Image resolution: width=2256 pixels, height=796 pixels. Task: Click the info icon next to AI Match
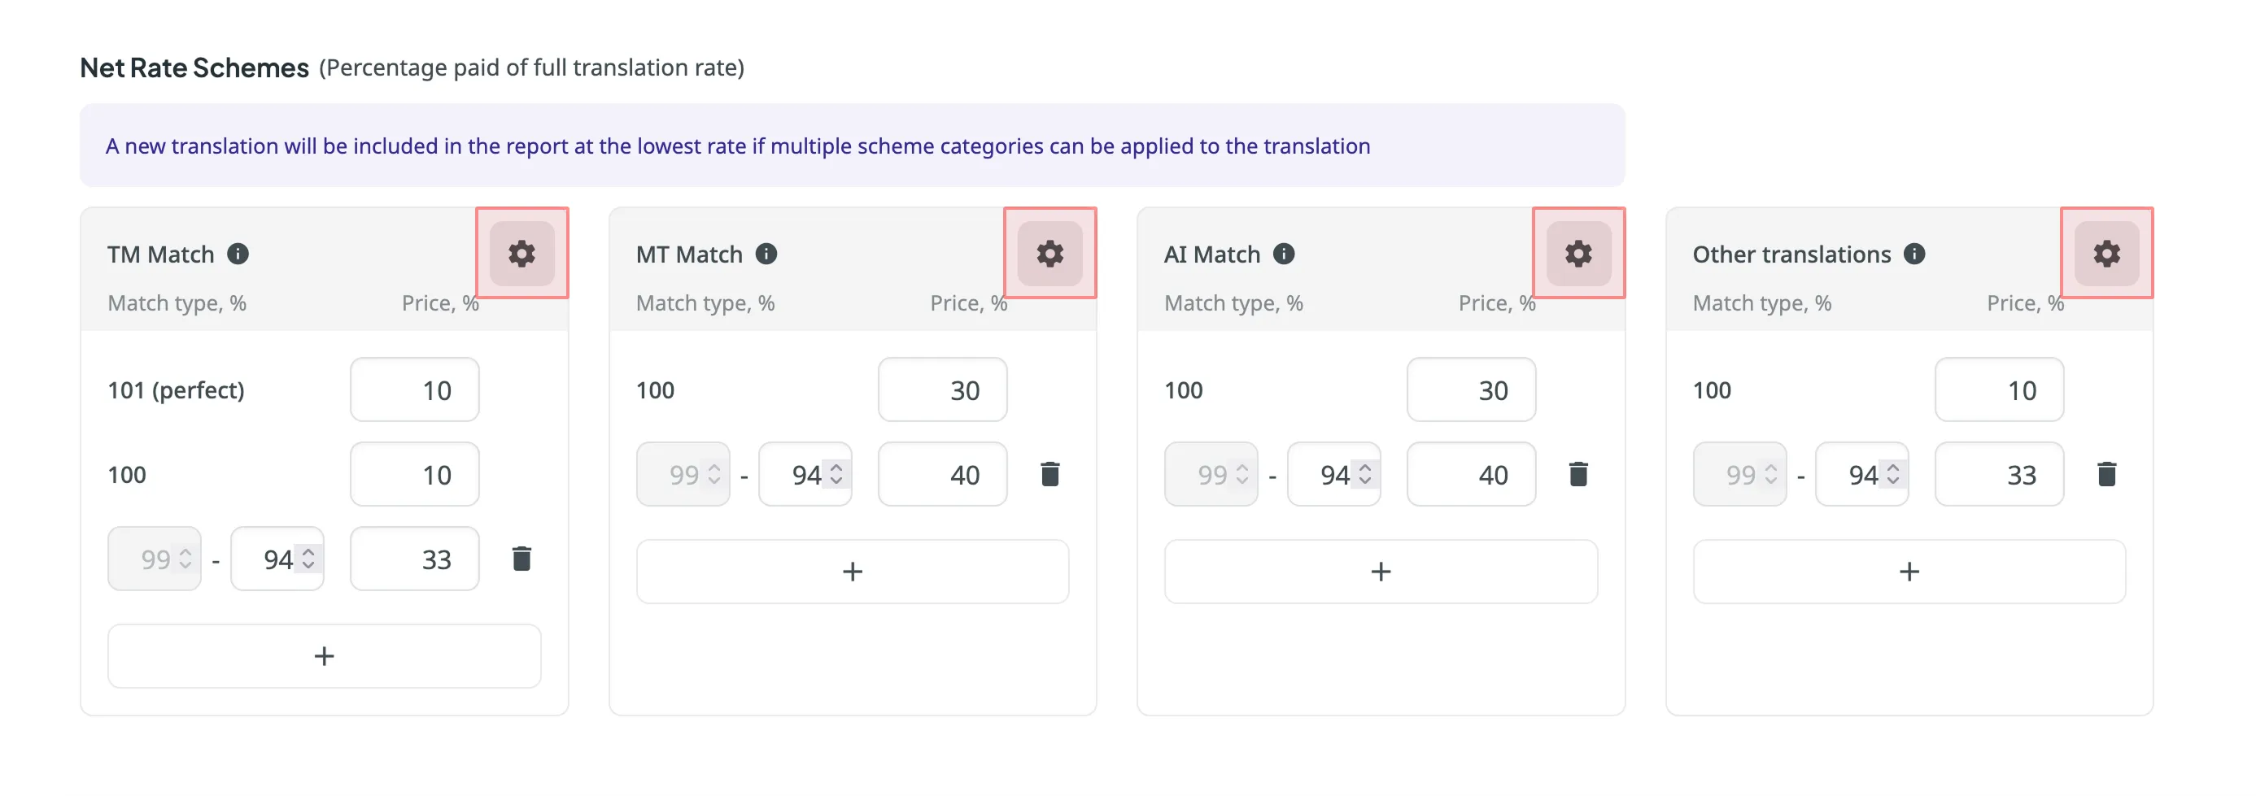[1283, 254]
